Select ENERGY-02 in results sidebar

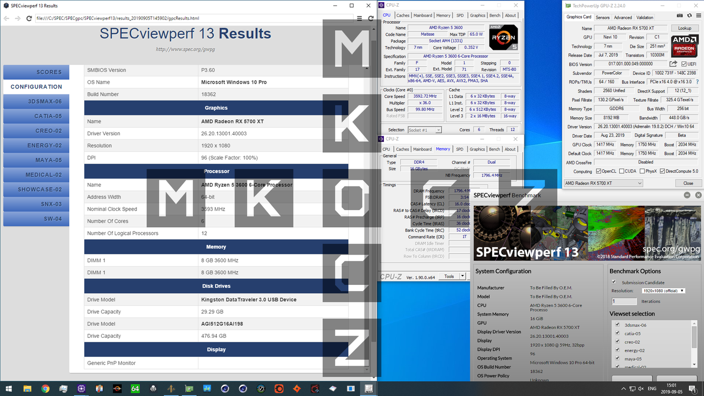pyautogui.click(x=36, y=146)
